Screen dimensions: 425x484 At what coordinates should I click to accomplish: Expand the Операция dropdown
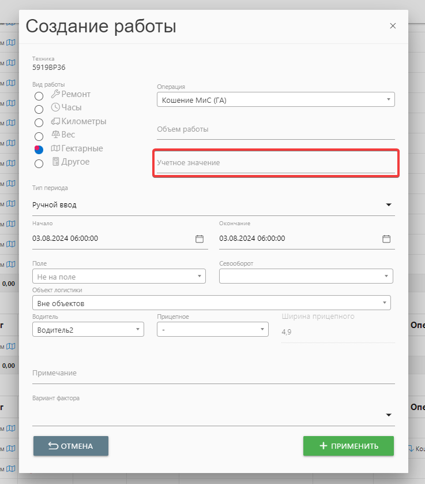tap(276, 100)
